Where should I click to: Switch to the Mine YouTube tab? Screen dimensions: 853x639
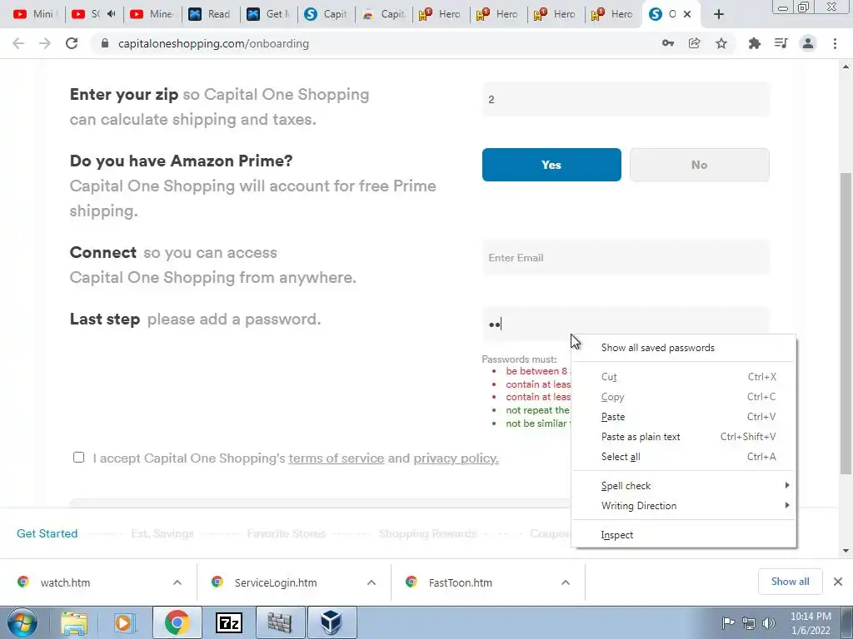(152, 14)
